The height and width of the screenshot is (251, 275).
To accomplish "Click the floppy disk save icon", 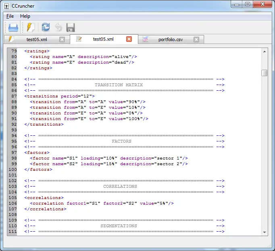I will click(x=71, y=27).
